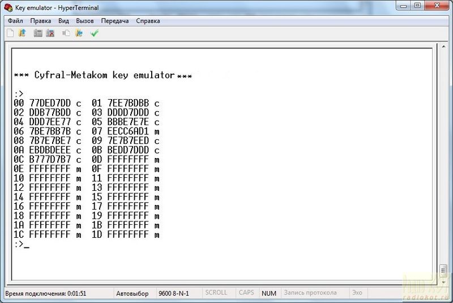Open the Справка menu
Viewport: 453px width, 303px height.
pyautogui.click(x=148, y=21)
